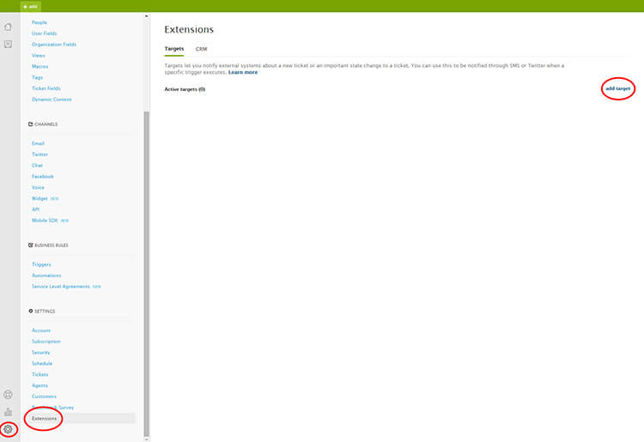Open Voice channel settings
This screenshot has width=644, height=442.
point(38,188)
